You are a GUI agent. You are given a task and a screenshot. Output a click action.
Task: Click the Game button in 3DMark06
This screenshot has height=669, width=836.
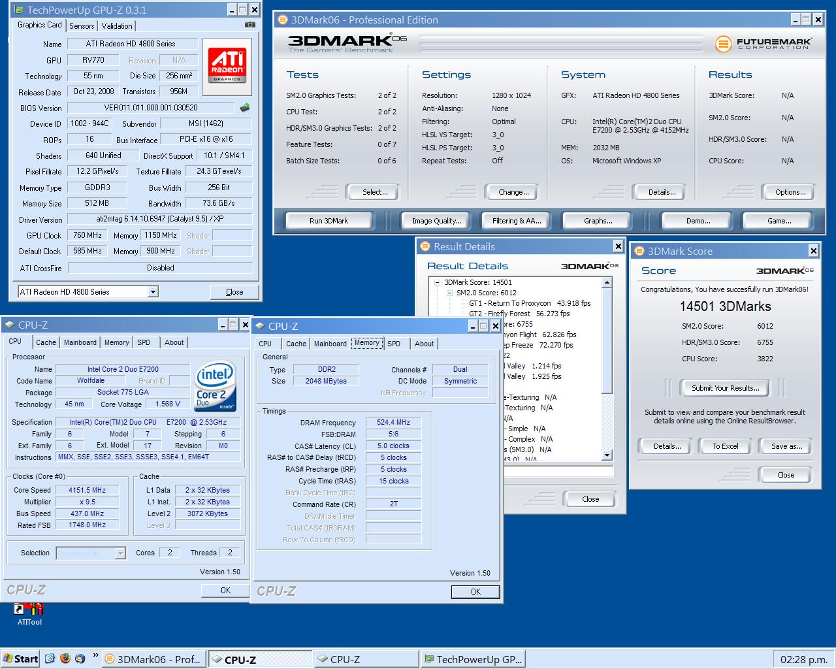click(x=779, y=221)
